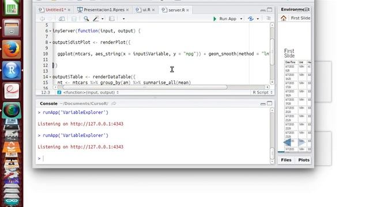Click the Find/Replace magnifier icon
Screen dimensions: 369x207
(x=86, y=18)
